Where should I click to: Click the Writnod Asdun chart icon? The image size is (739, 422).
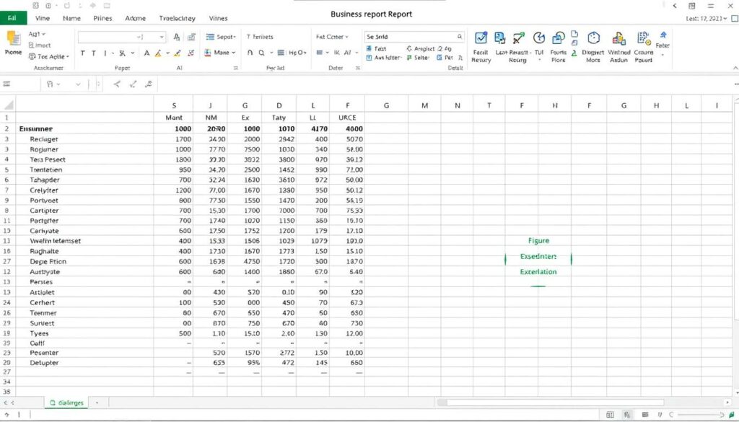click(x=618, y=38)
